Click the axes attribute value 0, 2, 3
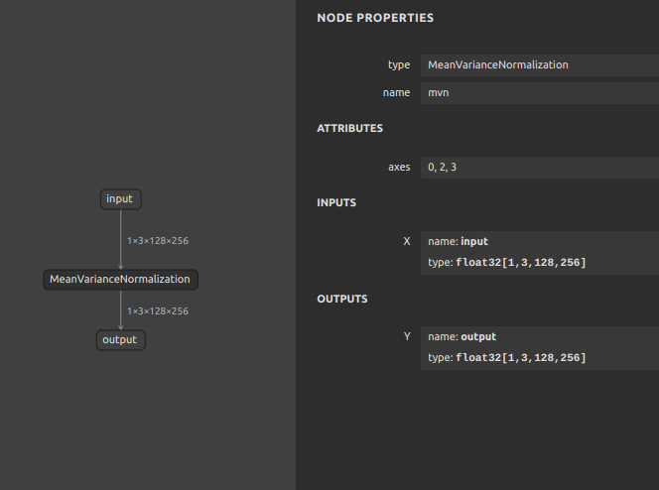The height and width of the screenshot is (490, 659). 540,167
